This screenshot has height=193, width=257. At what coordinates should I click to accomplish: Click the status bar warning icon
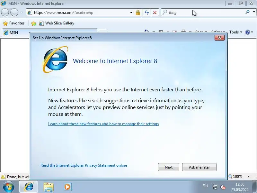point(3,177)
